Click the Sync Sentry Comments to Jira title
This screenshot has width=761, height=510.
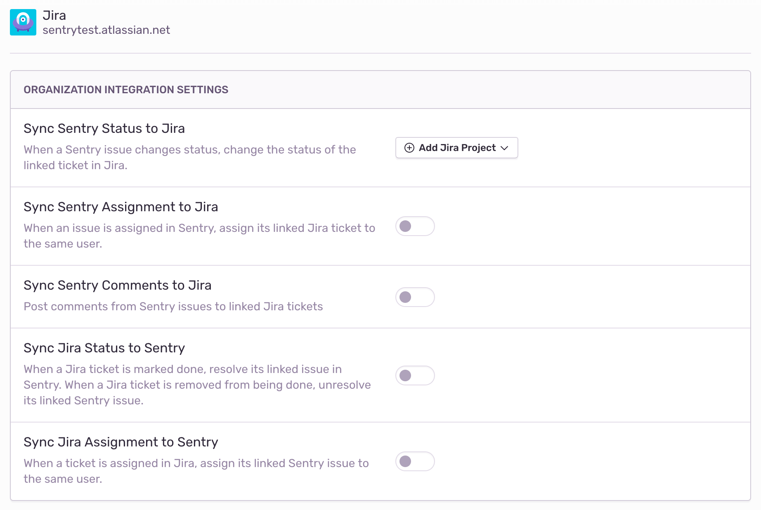click(118, 285)
